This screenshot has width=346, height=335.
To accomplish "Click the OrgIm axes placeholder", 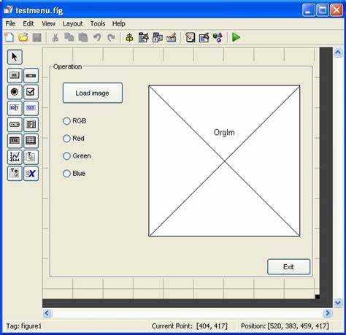I will tap(224, 161).
